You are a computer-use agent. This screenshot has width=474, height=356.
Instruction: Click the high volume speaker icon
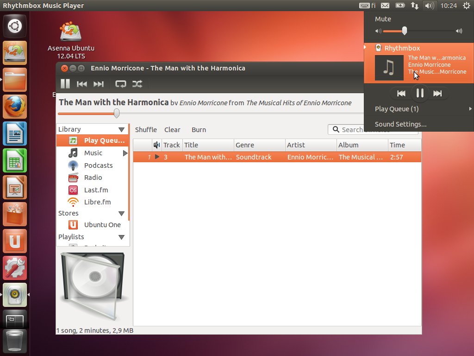(x=459, y=31)
